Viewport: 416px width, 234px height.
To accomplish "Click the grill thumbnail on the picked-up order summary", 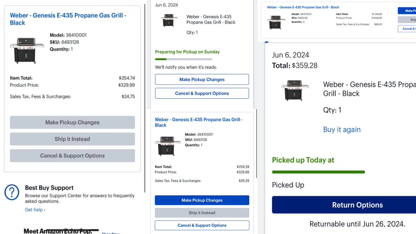I will click(295, 90).
